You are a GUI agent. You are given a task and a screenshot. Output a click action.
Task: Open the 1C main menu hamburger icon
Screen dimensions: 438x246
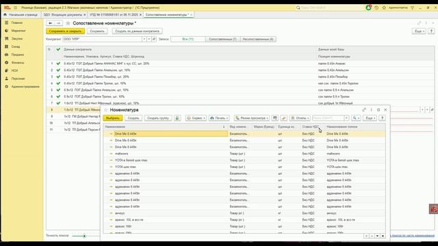15,8
